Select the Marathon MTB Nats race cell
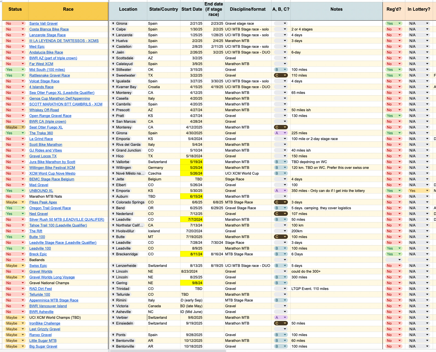Screen dimensions: 436x352 68,196
